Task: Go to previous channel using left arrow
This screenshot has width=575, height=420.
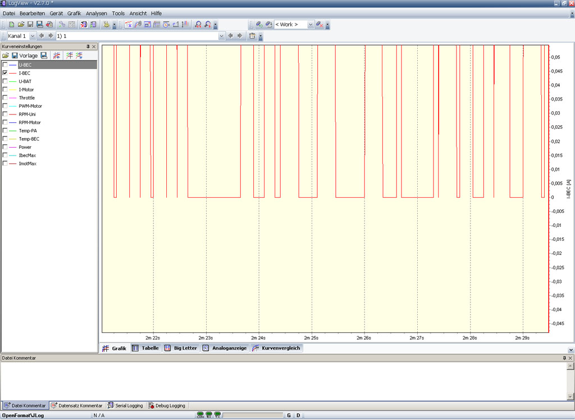Action: click(x=42, y=36)
